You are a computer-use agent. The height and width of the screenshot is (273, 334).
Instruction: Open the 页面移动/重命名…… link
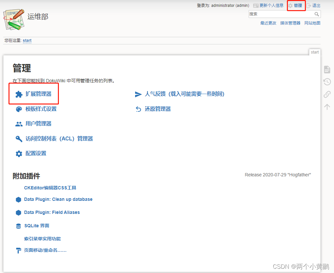coord(45,250)
